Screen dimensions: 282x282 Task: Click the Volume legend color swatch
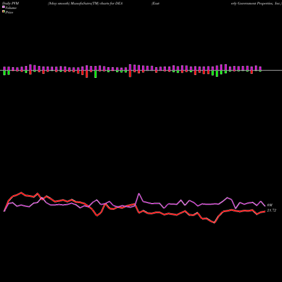tap(3, 7)
